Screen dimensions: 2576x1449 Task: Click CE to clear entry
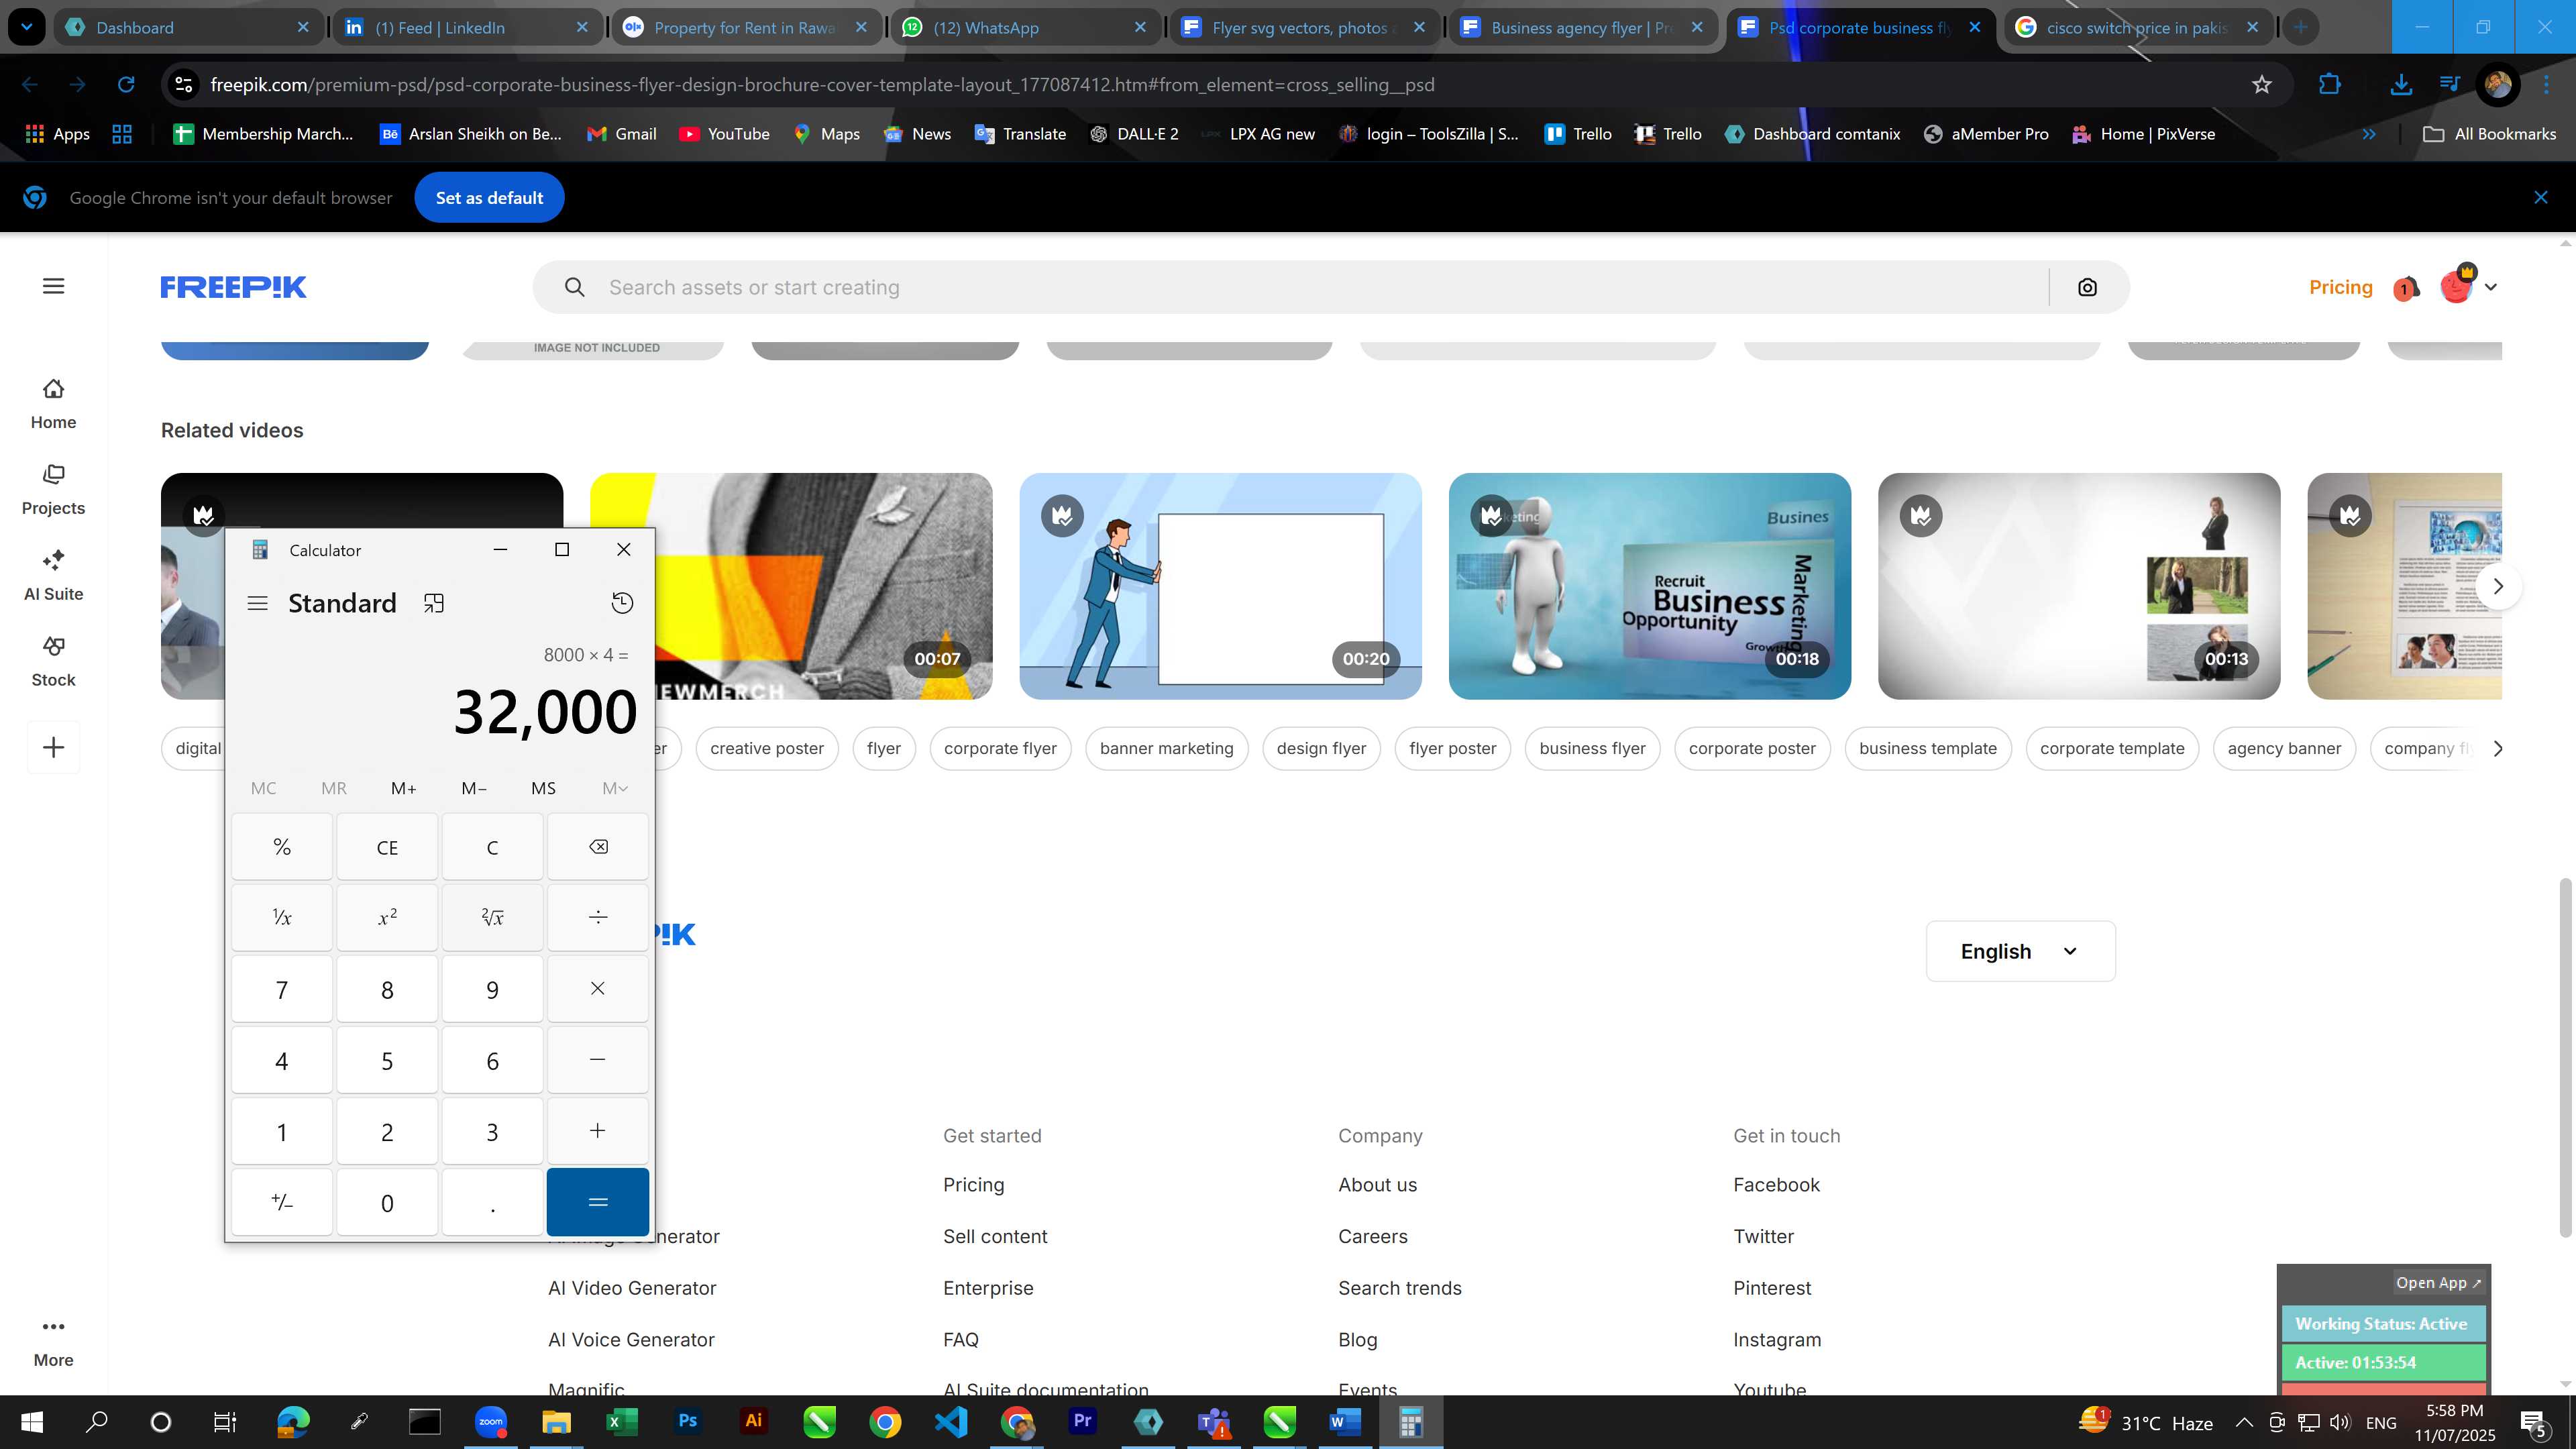[x=387, y=847]
